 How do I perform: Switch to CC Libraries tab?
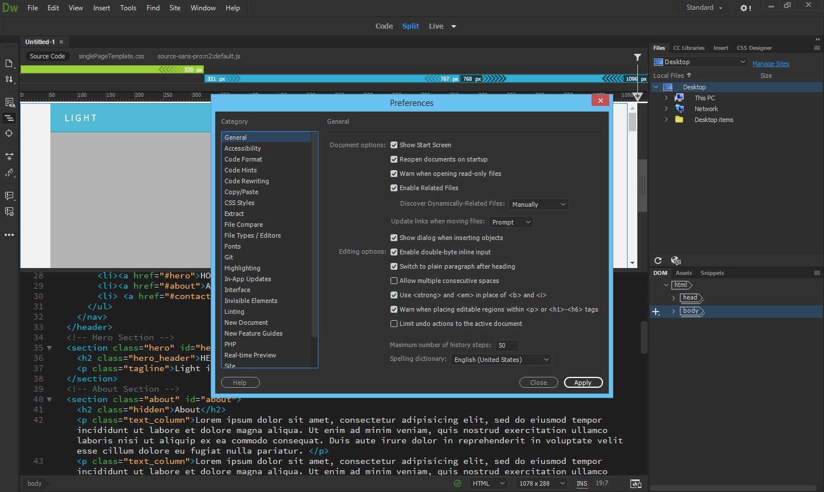click(689, 48)
